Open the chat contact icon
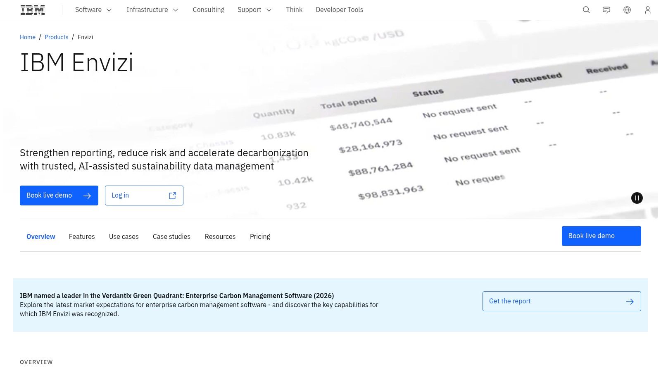This screenshot has width=661, height=372. click(x=606, y=10)
